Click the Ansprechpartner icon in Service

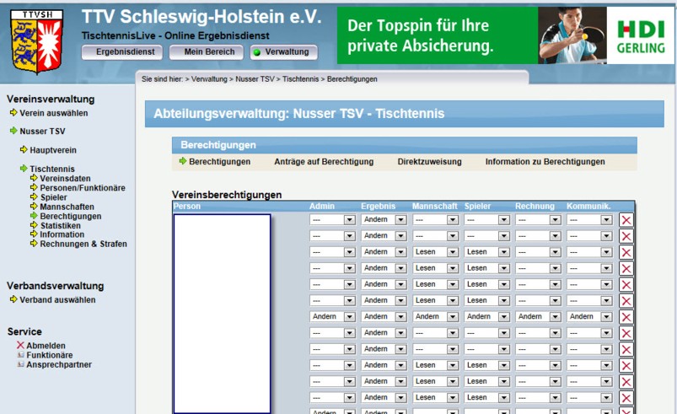(20, 364)
